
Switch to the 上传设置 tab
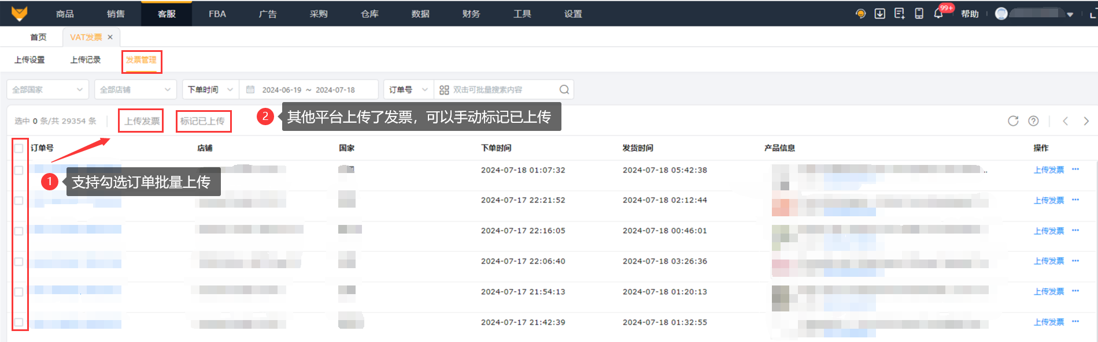click(29, 60)
